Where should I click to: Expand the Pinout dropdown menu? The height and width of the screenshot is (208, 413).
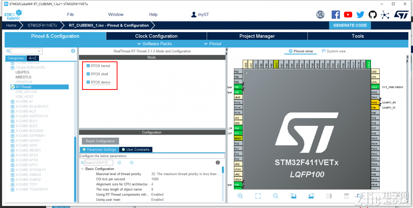click(213, 44)
